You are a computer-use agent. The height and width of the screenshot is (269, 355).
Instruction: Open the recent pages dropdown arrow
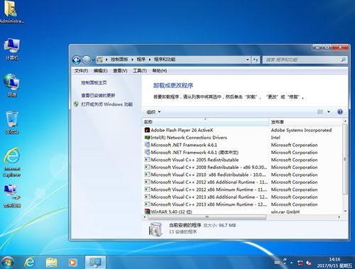click(x=93, y=60)
